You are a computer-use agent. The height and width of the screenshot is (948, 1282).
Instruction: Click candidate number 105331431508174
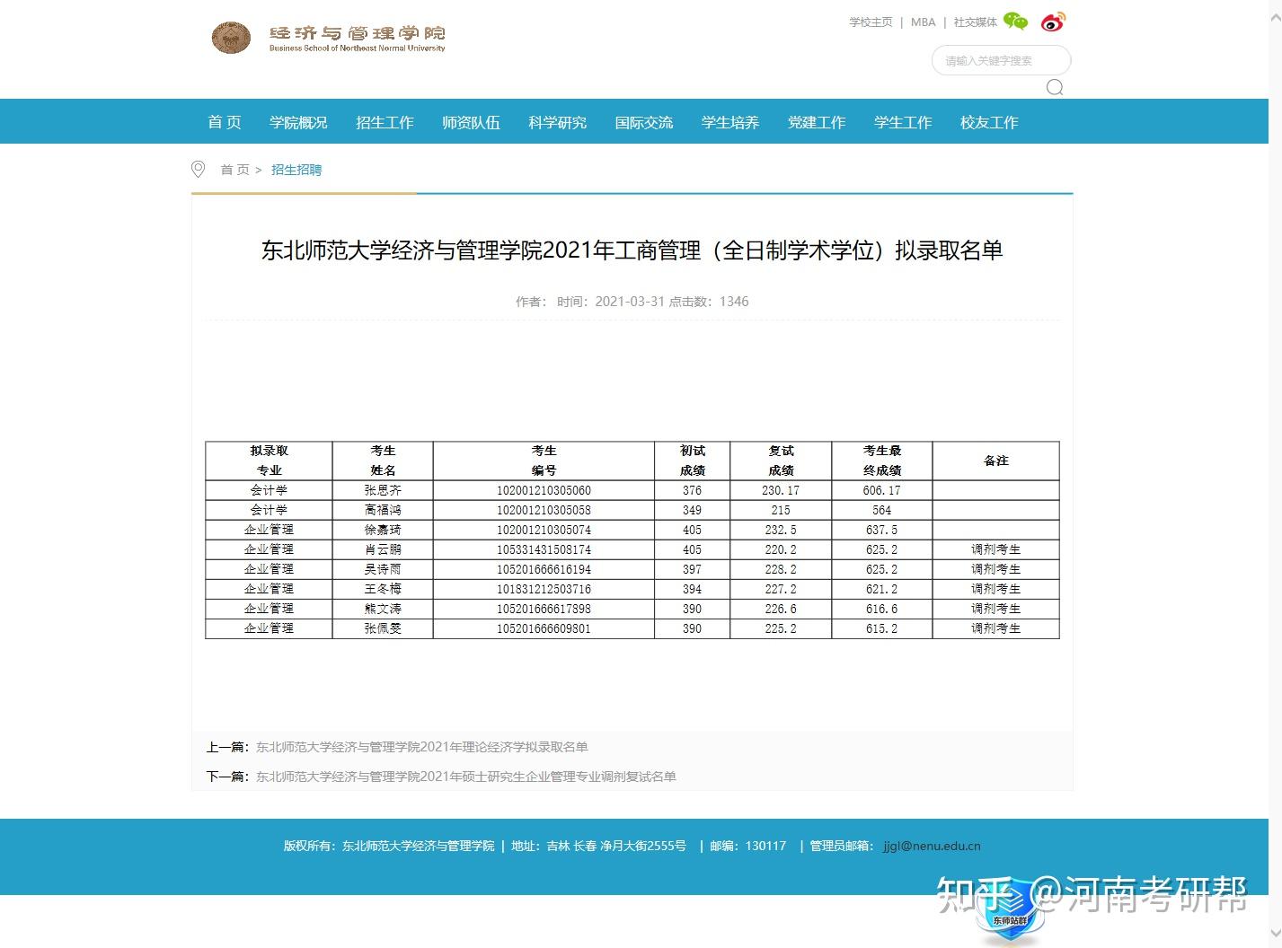pos(544,549)
